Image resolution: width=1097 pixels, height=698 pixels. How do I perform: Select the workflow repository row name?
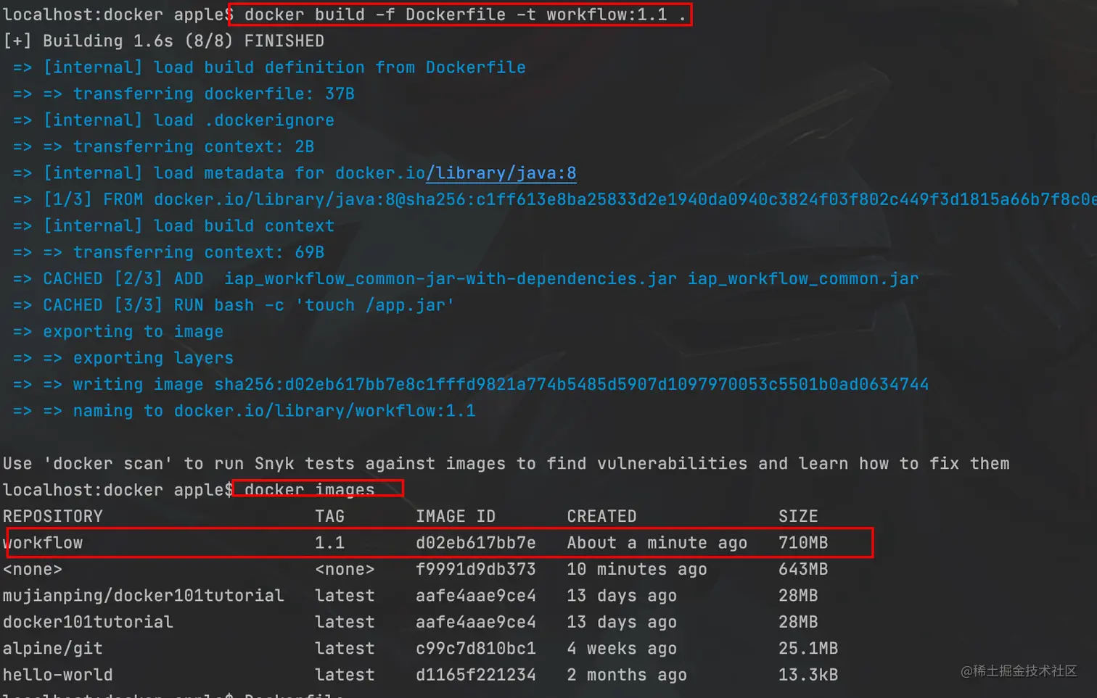pyautogui.click(x=44, y=543)
